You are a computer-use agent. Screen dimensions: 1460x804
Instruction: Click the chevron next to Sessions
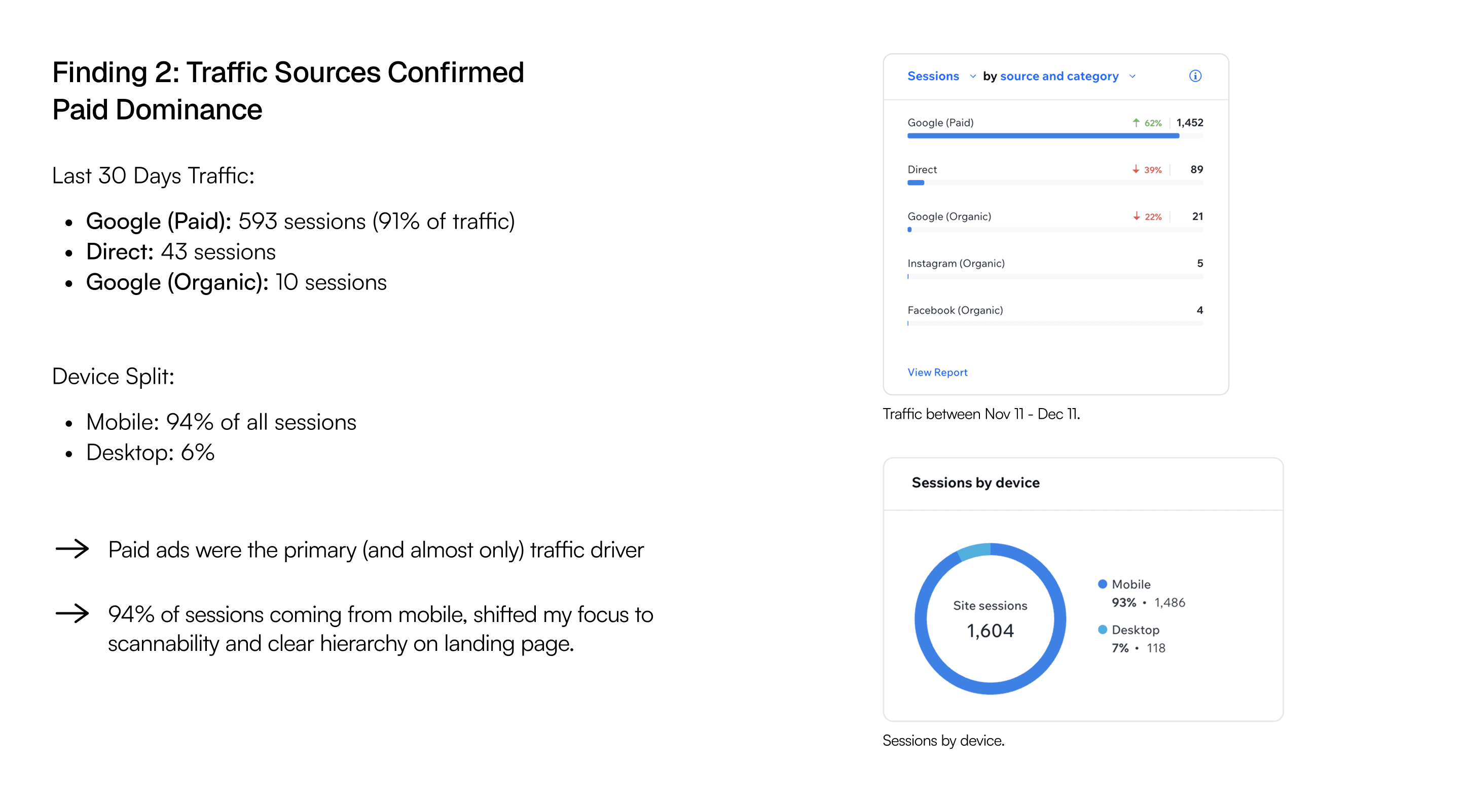pyautogui.click(x=973, y=77)
